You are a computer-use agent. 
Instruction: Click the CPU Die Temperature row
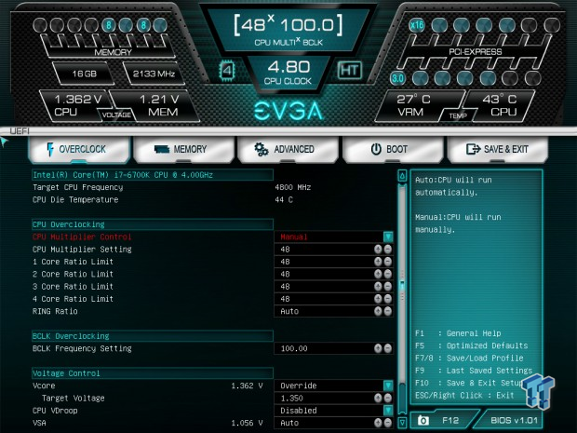[x=163, y=199]
